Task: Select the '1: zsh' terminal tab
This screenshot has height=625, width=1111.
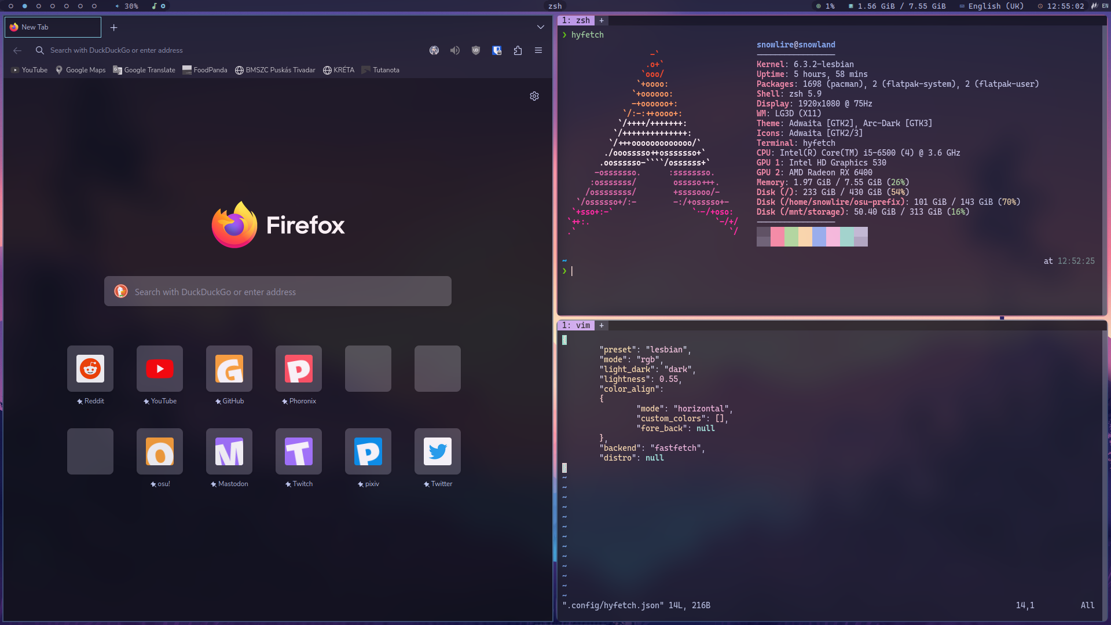Action: point(576,20)
